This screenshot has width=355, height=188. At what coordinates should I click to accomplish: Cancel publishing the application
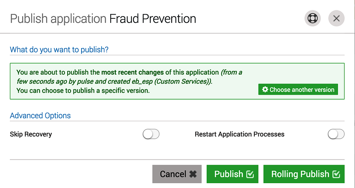click(x=177, y=174)
